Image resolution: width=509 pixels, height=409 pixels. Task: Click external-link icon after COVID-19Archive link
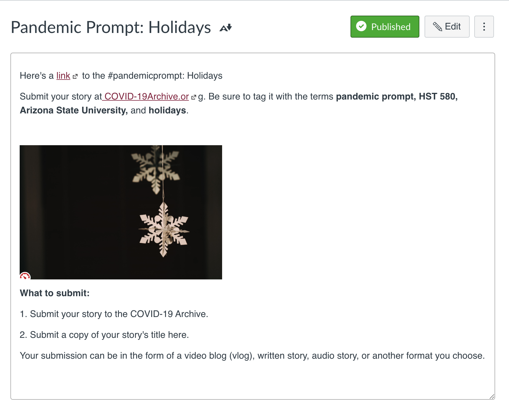tap(193, 97)
